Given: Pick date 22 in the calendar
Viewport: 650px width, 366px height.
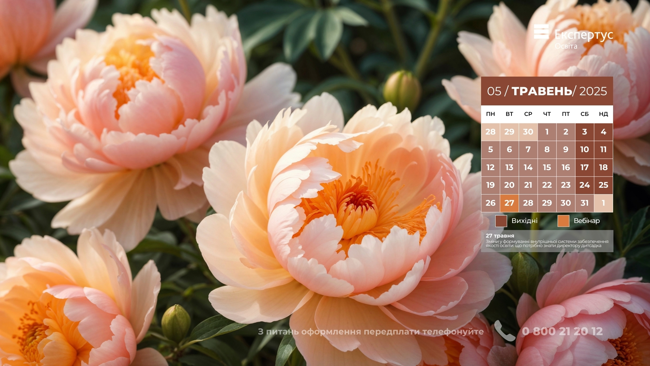Looking at the screenshot, I should click(x=547, y=185).
